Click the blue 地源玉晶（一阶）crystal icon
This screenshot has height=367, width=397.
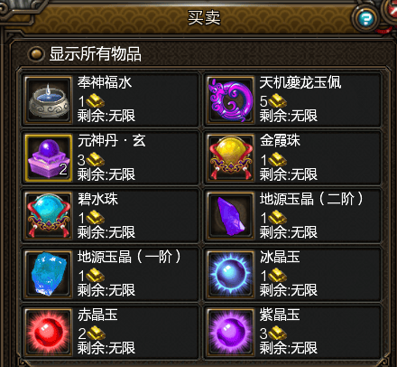[x=49, y=274]
